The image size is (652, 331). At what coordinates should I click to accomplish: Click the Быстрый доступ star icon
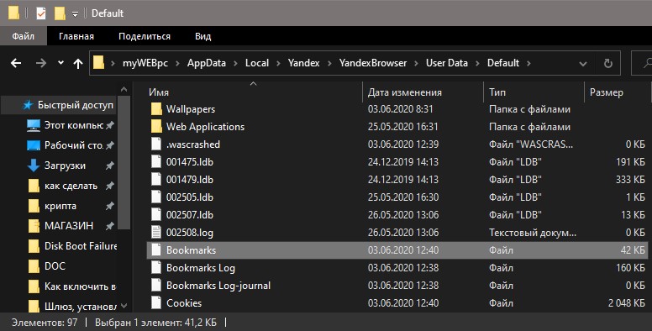[28, 105]
